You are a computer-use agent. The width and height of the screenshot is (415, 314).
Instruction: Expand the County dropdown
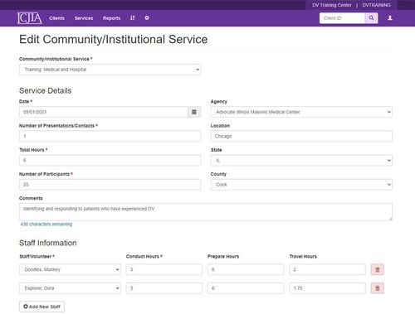click(x=301, y=185)
